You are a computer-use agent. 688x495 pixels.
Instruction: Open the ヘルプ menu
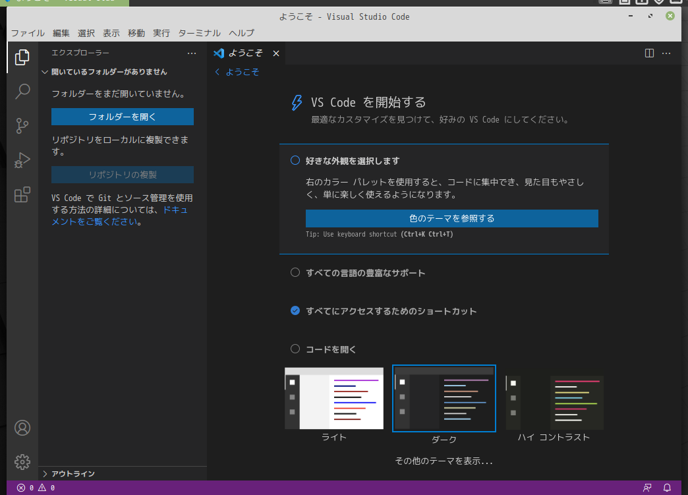pos(241,33)
